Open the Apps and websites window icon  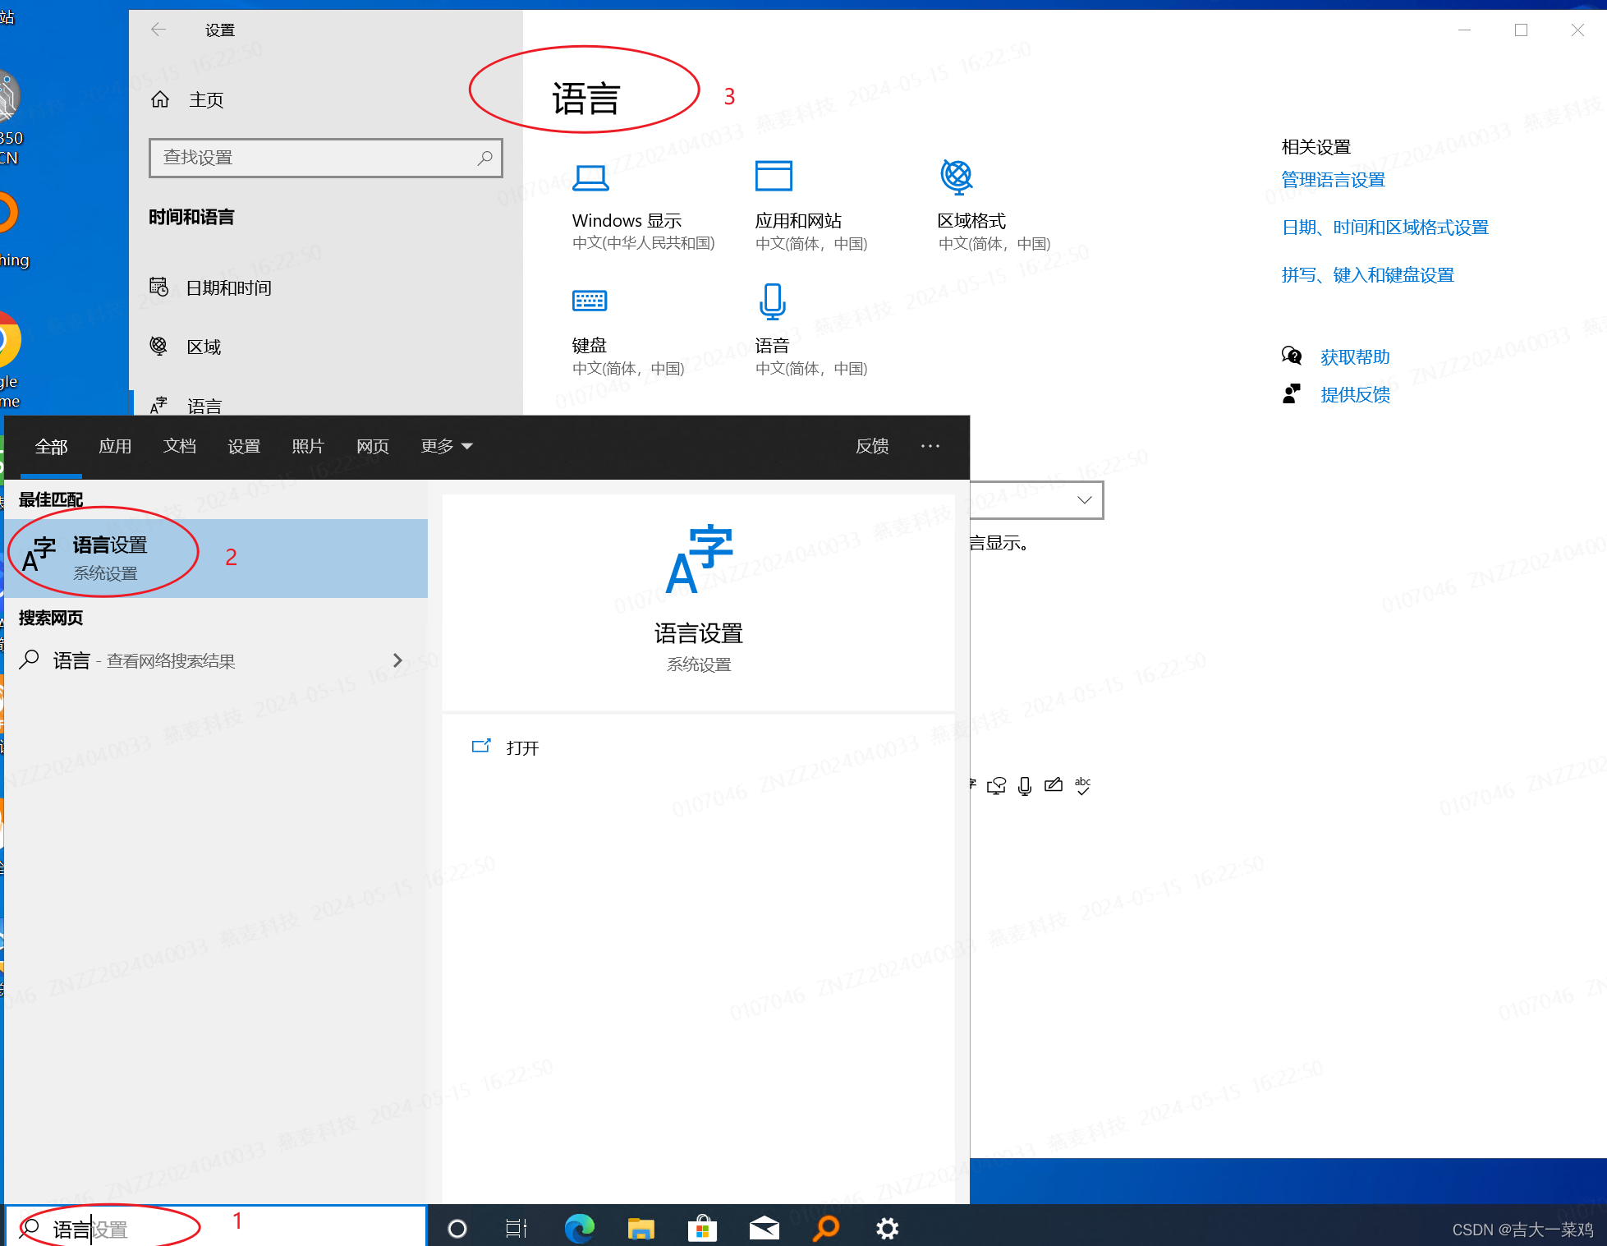pyautogui.click(x=773, y=176)
